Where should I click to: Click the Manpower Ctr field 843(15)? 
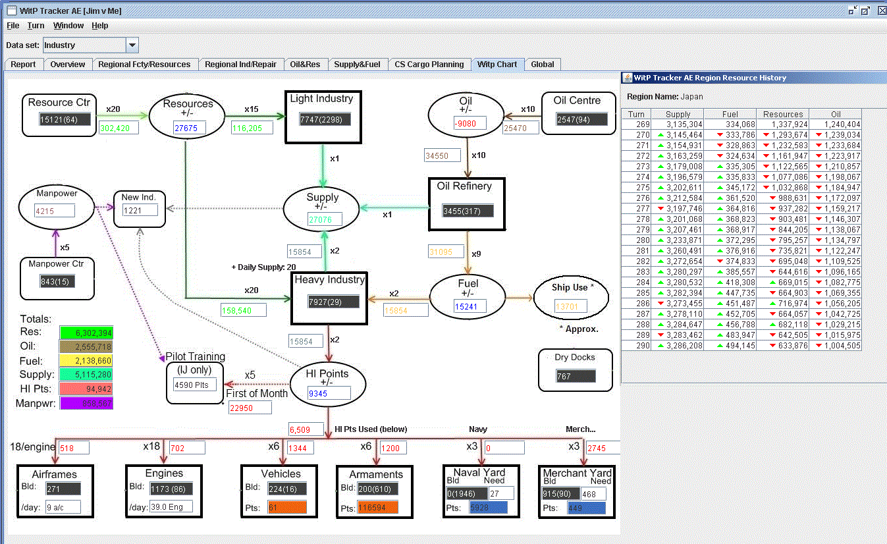point(57,281)
